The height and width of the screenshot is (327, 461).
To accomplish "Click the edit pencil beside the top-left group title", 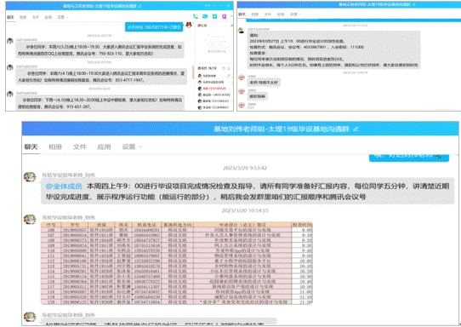I will (x=140, y=6).
